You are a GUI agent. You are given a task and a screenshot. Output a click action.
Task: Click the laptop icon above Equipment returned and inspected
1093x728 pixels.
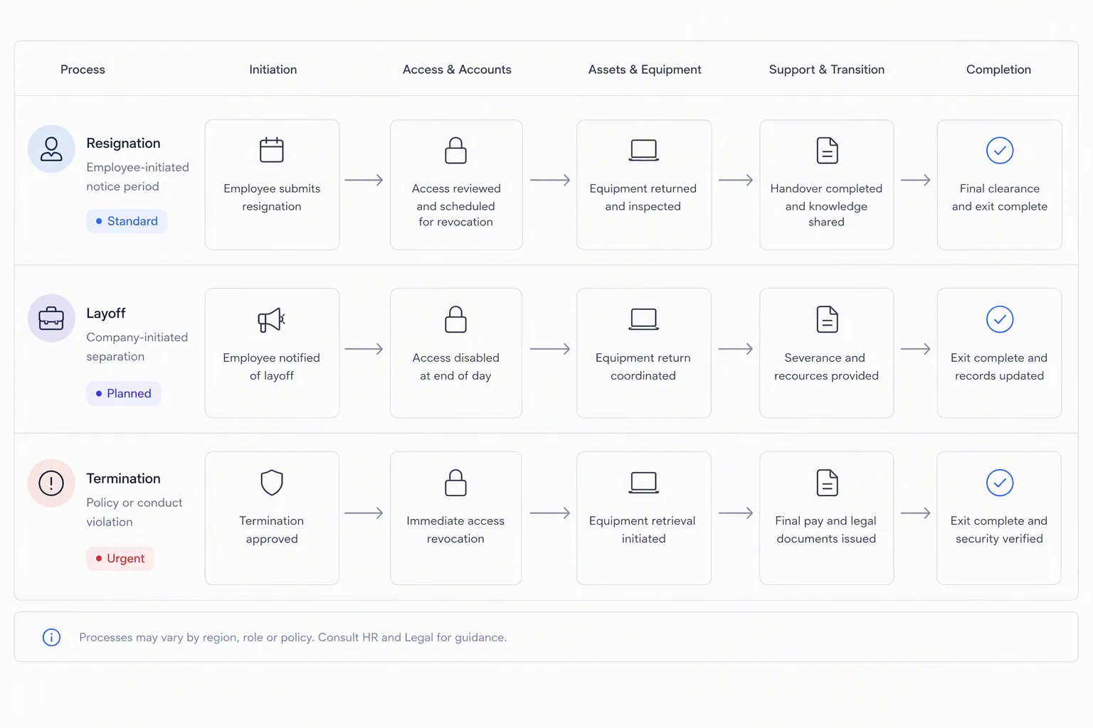pyautogui.click(x=644, y=150)
